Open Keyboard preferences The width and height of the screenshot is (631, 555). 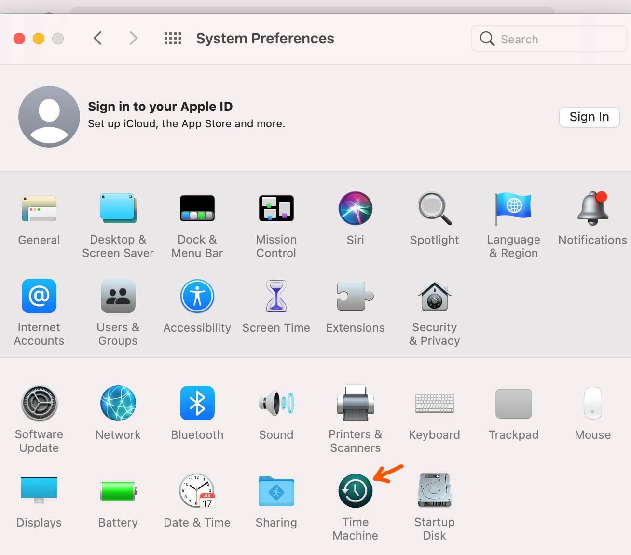point(435,403)
